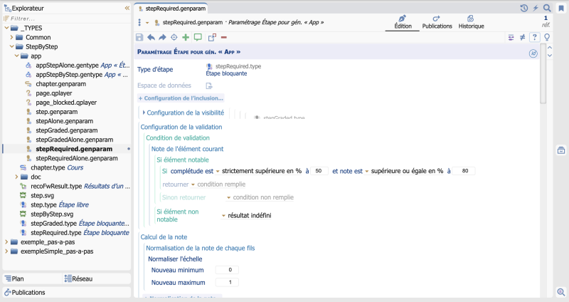
Task: Click the Nouveau maximum field
Action: [x=227, y=282]
